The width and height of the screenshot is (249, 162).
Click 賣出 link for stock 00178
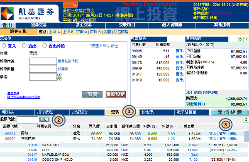coord(180,63)
